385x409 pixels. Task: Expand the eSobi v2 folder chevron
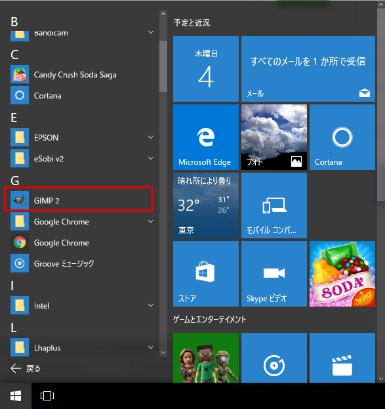(x=151, y=158)
